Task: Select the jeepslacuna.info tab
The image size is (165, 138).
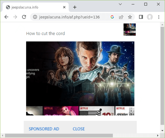Action: point(33,7)
